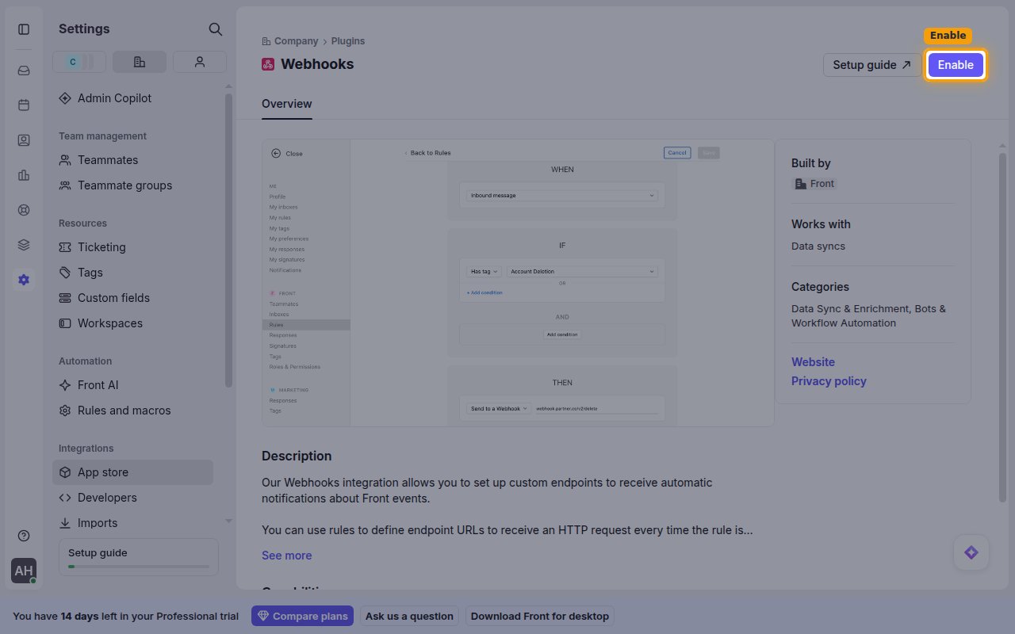The width and height of the screenshot is (1015, 634).
Task: Open the Help question mark icon
Action: click(x=24, y=536)
